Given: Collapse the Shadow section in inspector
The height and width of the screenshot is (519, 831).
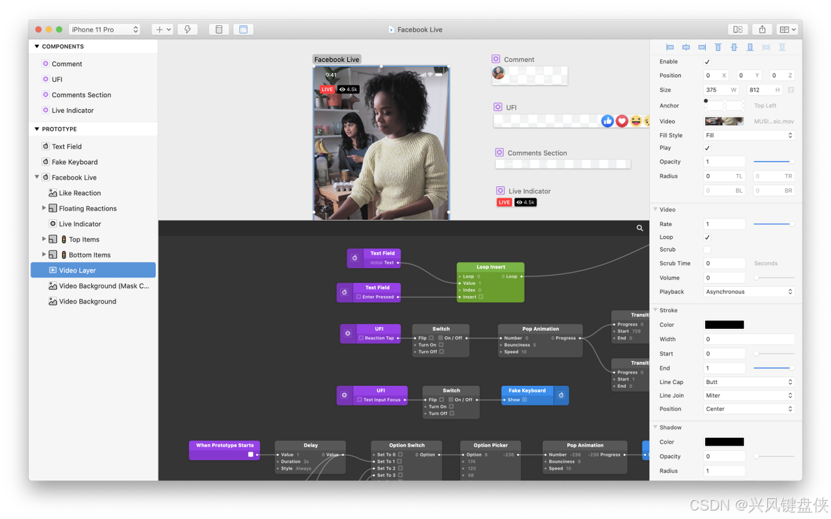Looking at the screenshot, I should [x=656, y=428].
